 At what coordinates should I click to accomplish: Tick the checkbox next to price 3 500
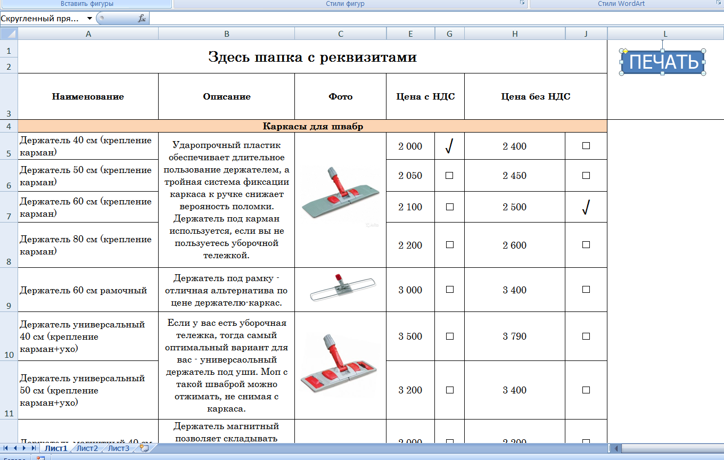[449, 336]
